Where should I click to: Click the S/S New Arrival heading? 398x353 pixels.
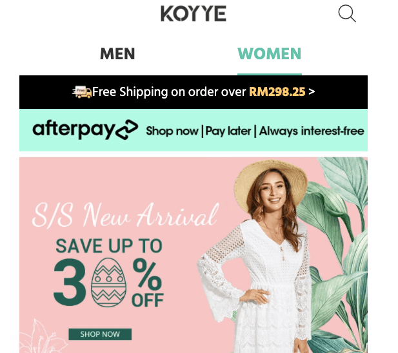125,215
